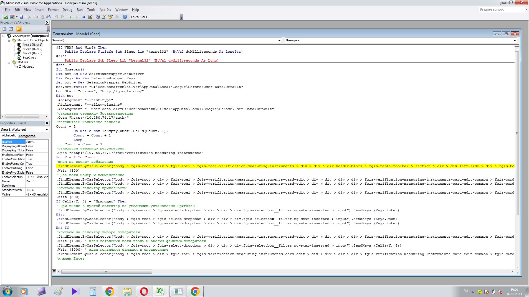Toggle Folders view in the Project panel

(19, 29)
